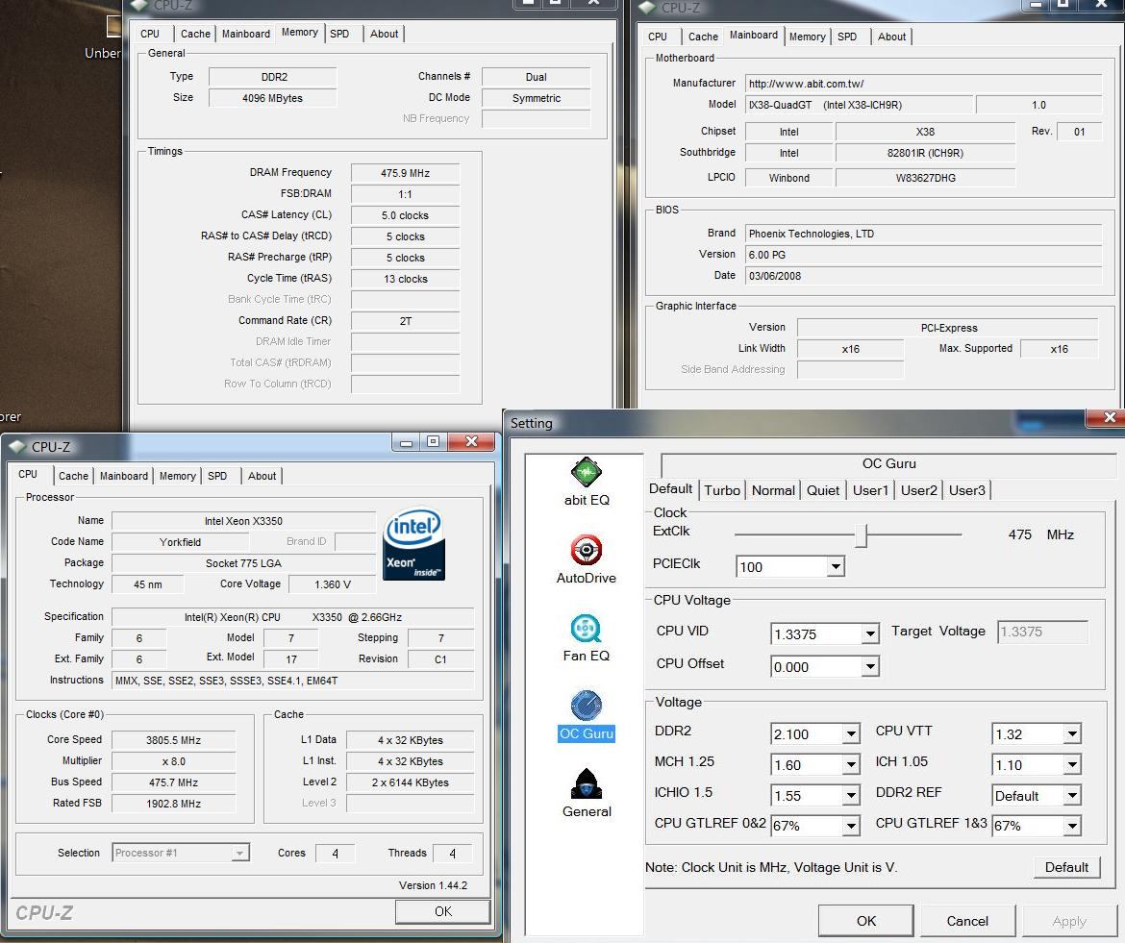Expand the ICH 1.05 voltage dropdown

(1072, 764)
